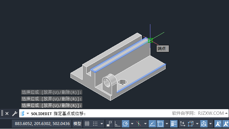Toggle the gizmo display icon
Screen dimensions: 229x129
(204, 124)
